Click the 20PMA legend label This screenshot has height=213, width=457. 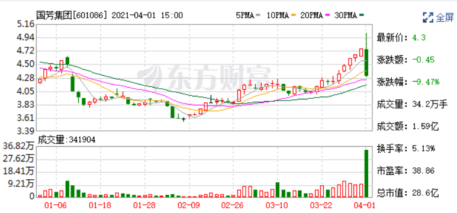(x=311, y=16)
